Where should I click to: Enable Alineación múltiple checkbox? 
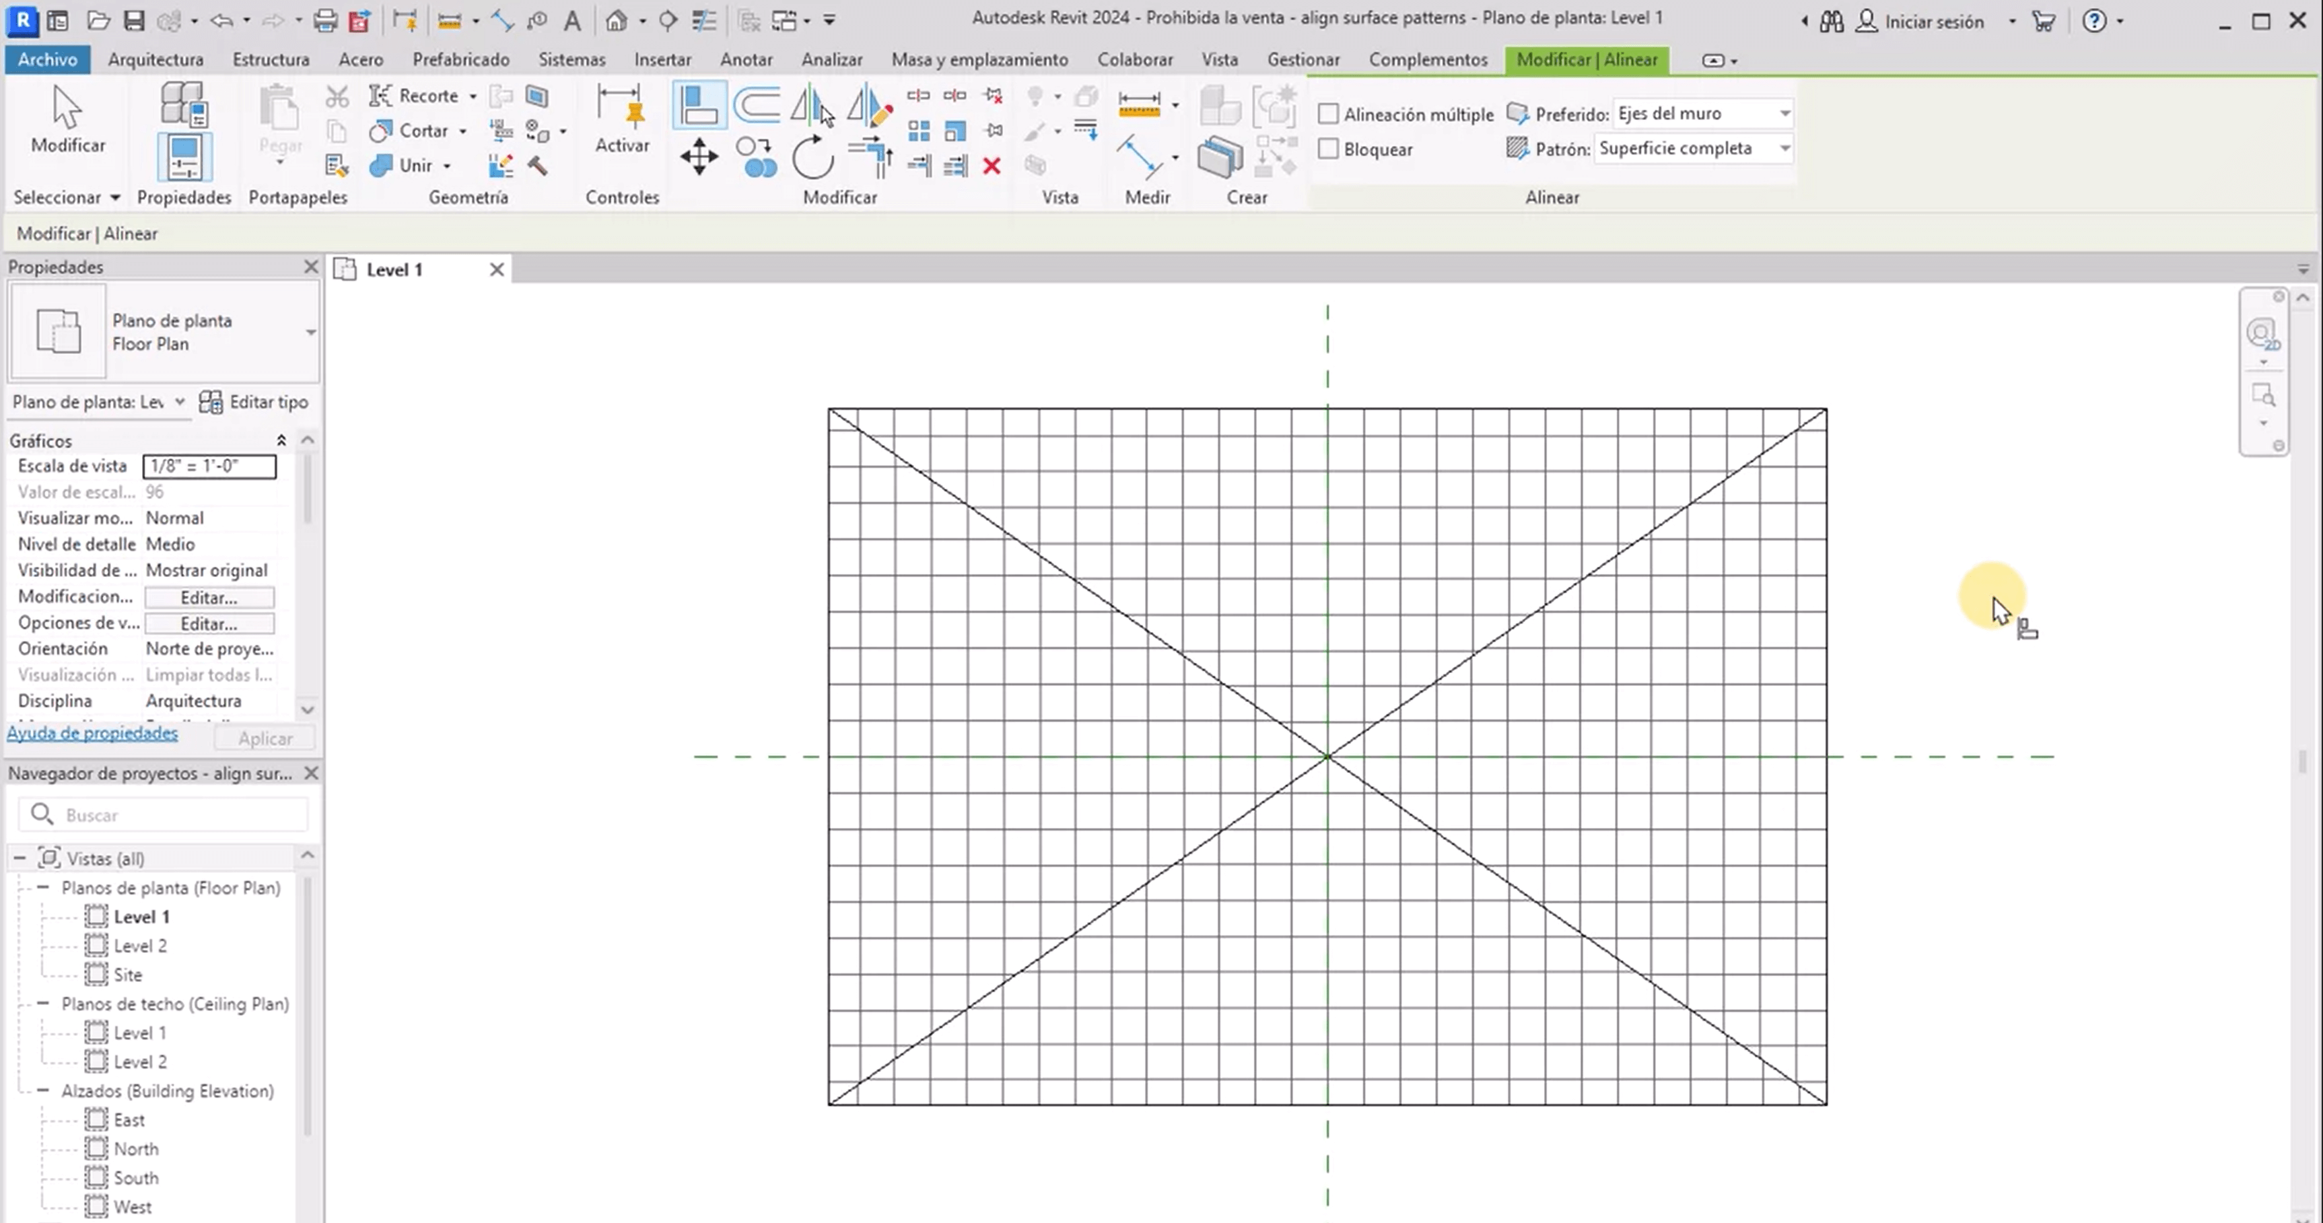pyautogui.click(x=1327, y=114)
